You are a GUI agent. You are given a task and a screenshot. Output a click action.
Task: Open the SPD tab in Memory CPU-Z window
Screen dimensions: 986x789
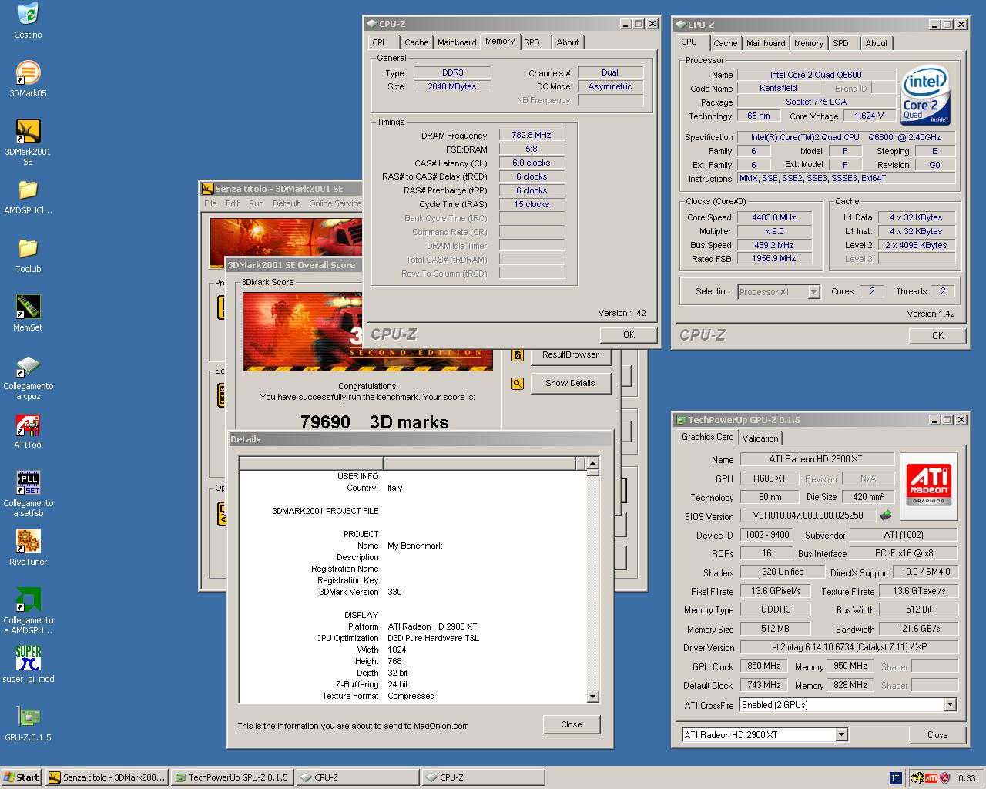click(x=532, y=43)
